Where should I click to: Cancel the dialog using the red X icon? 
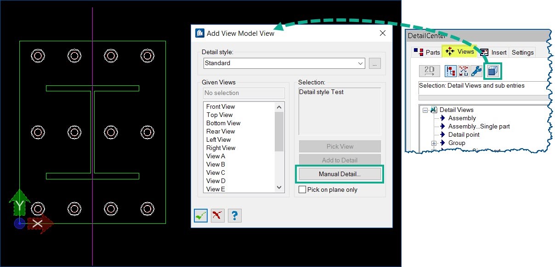(x=217, y=215)
